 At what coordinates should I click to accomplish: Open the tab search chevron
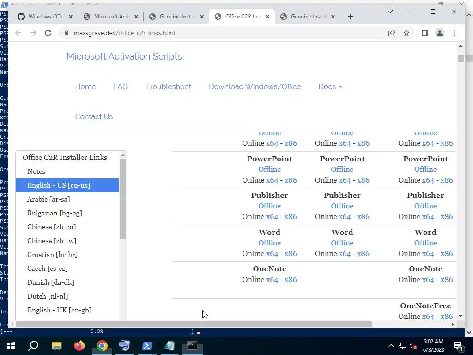point(390,12)
